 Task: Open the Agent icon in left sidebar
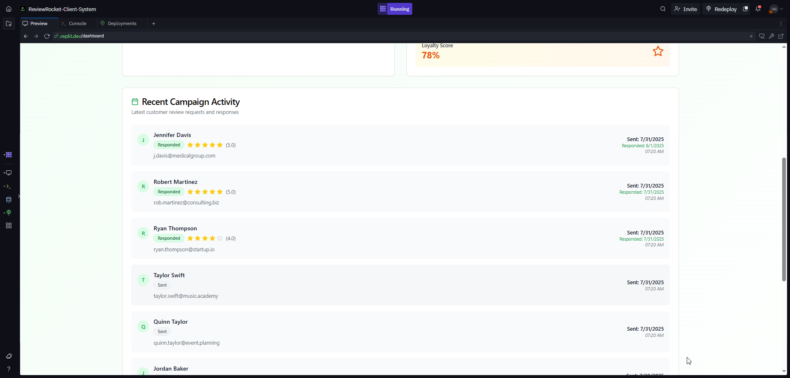tap(9, 155)
